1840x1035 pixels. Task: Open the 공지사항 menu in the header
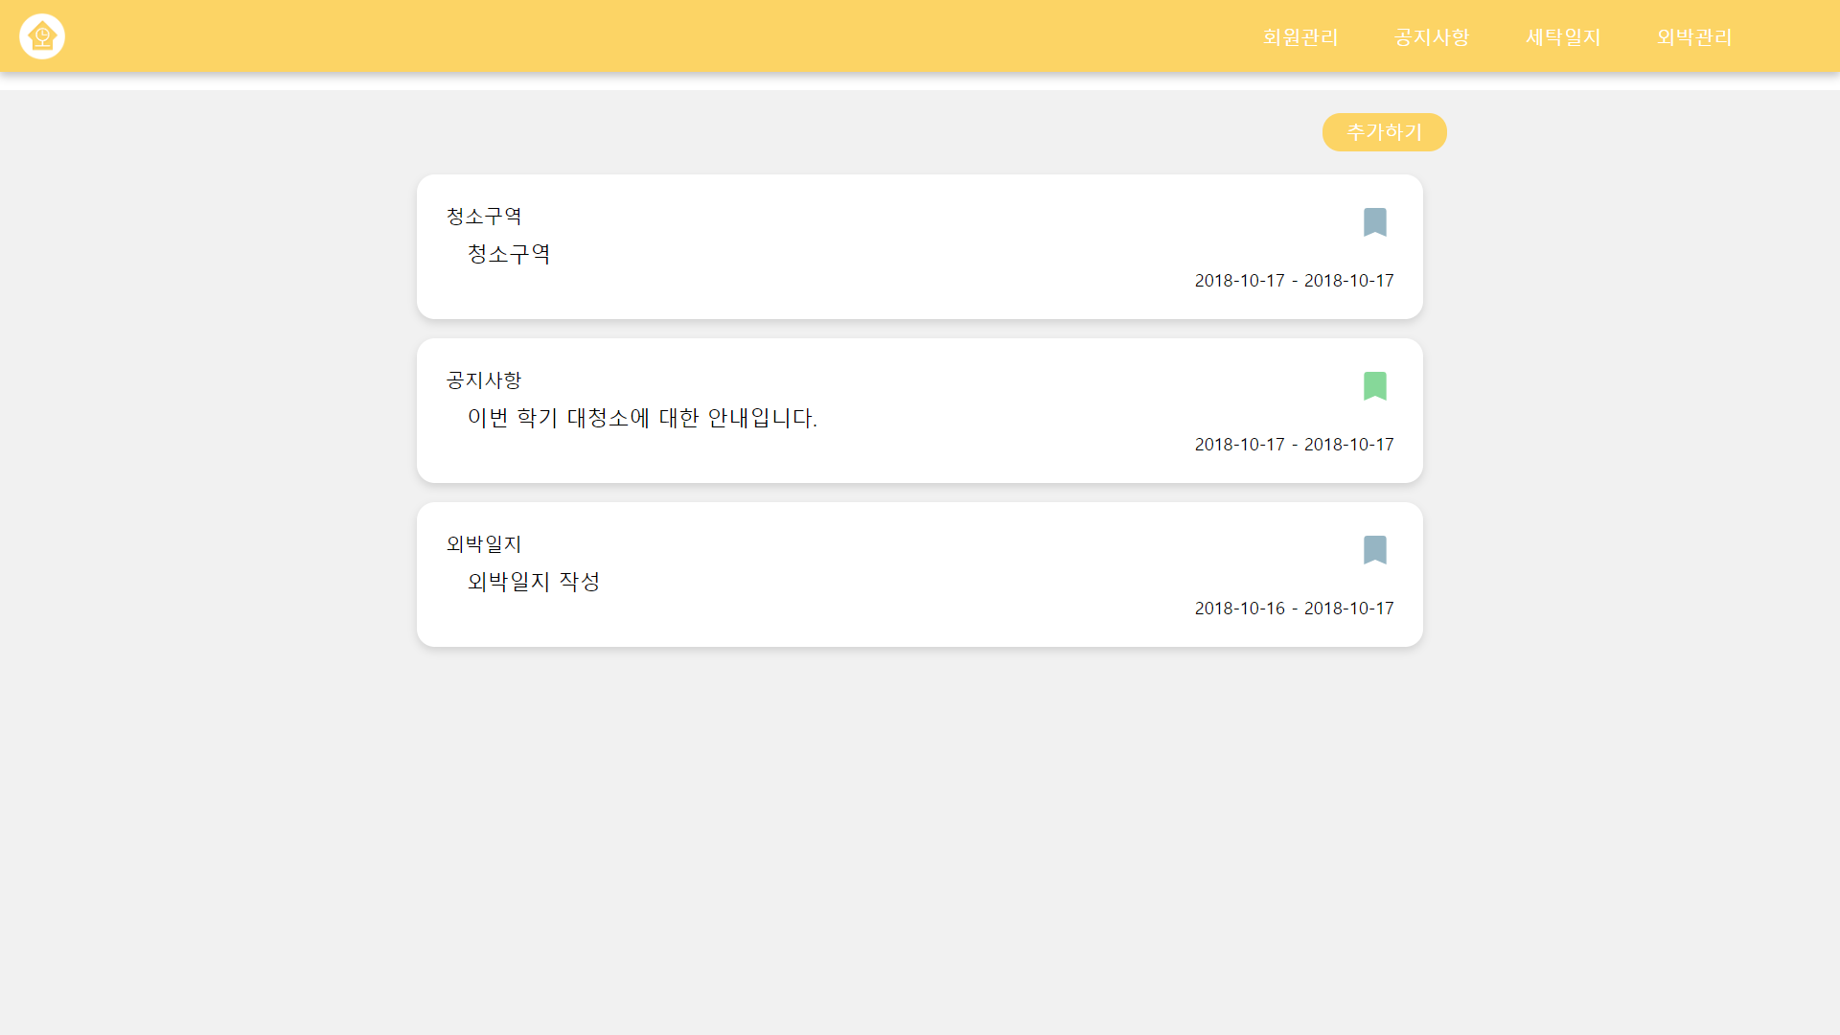(x=1432, y=37)
